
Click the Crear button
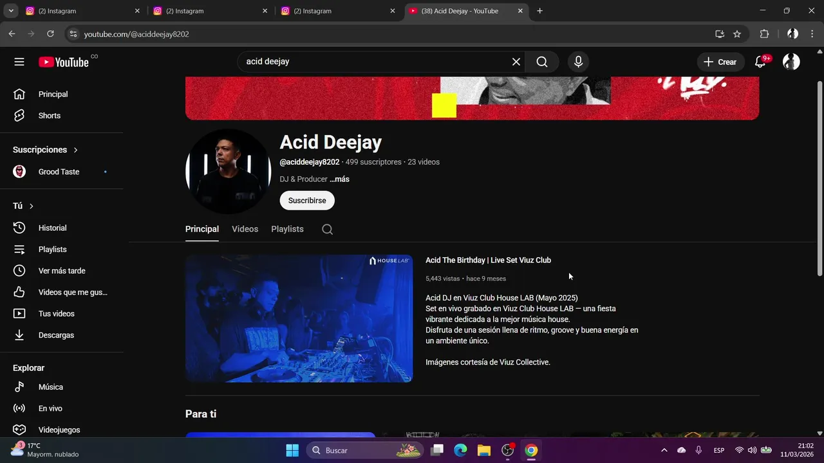click(720, 62)
